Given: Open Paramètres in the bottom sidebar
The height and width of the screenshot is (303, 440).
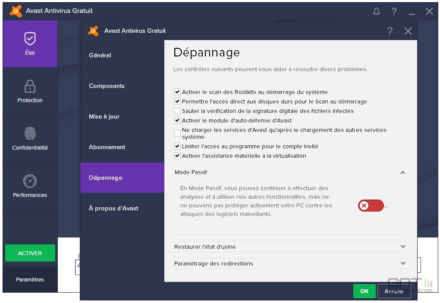Looking at the screenshot, I should [x=30, y=279].
